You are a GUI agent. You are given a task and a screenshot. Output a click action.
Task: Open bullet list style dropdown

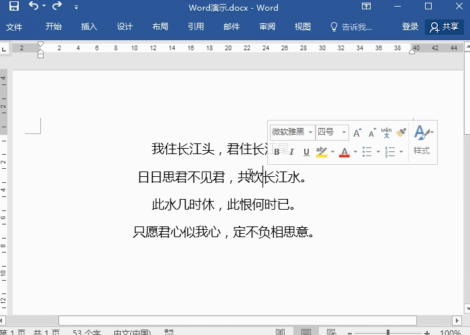[x=378, y=152]
